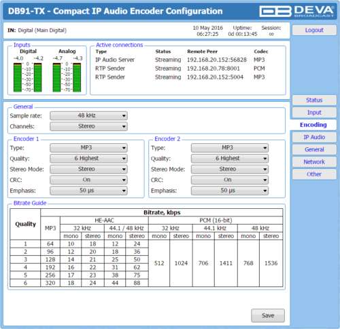Open Encoder 2 Emphasis dropdown
340x329 pixels.
[230, 191]
